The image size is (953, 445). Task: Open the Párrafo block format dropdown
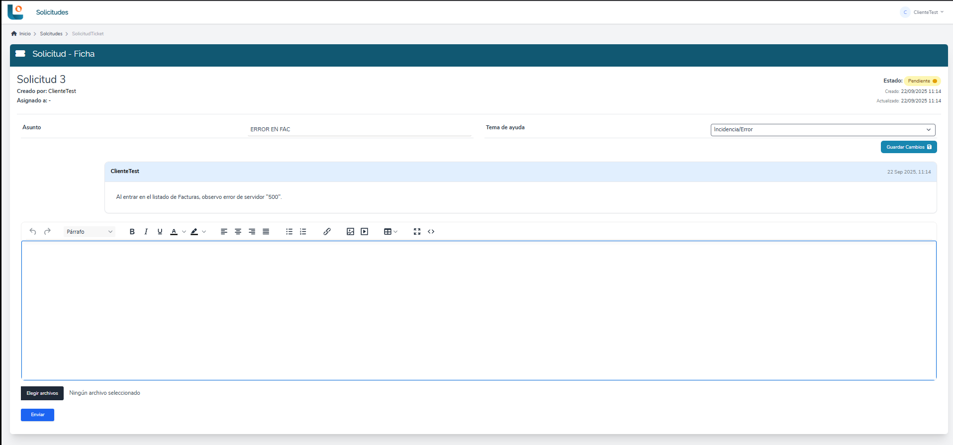coord(90,232)
